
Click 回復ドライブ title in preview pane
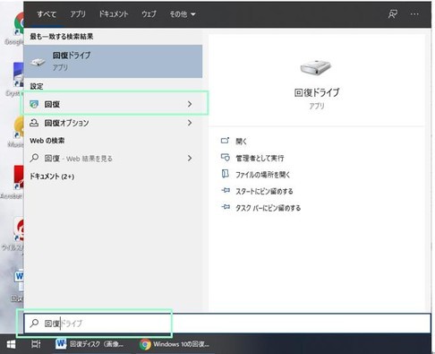(x=317, y=92)
